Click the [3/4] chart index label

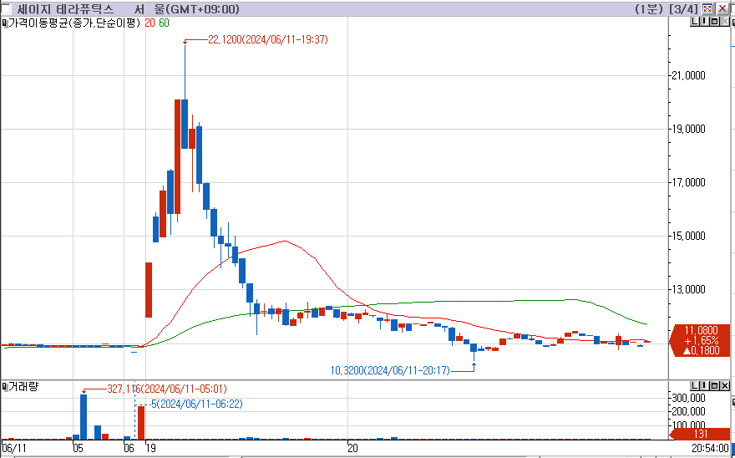coord(683,9)
